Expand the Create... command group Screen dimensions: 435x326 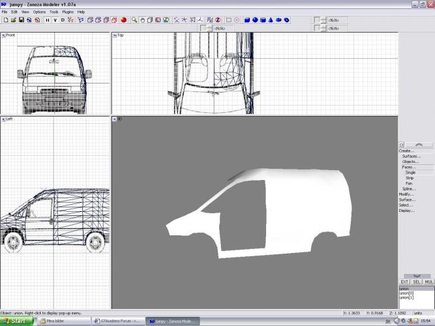tap(406, 151)
